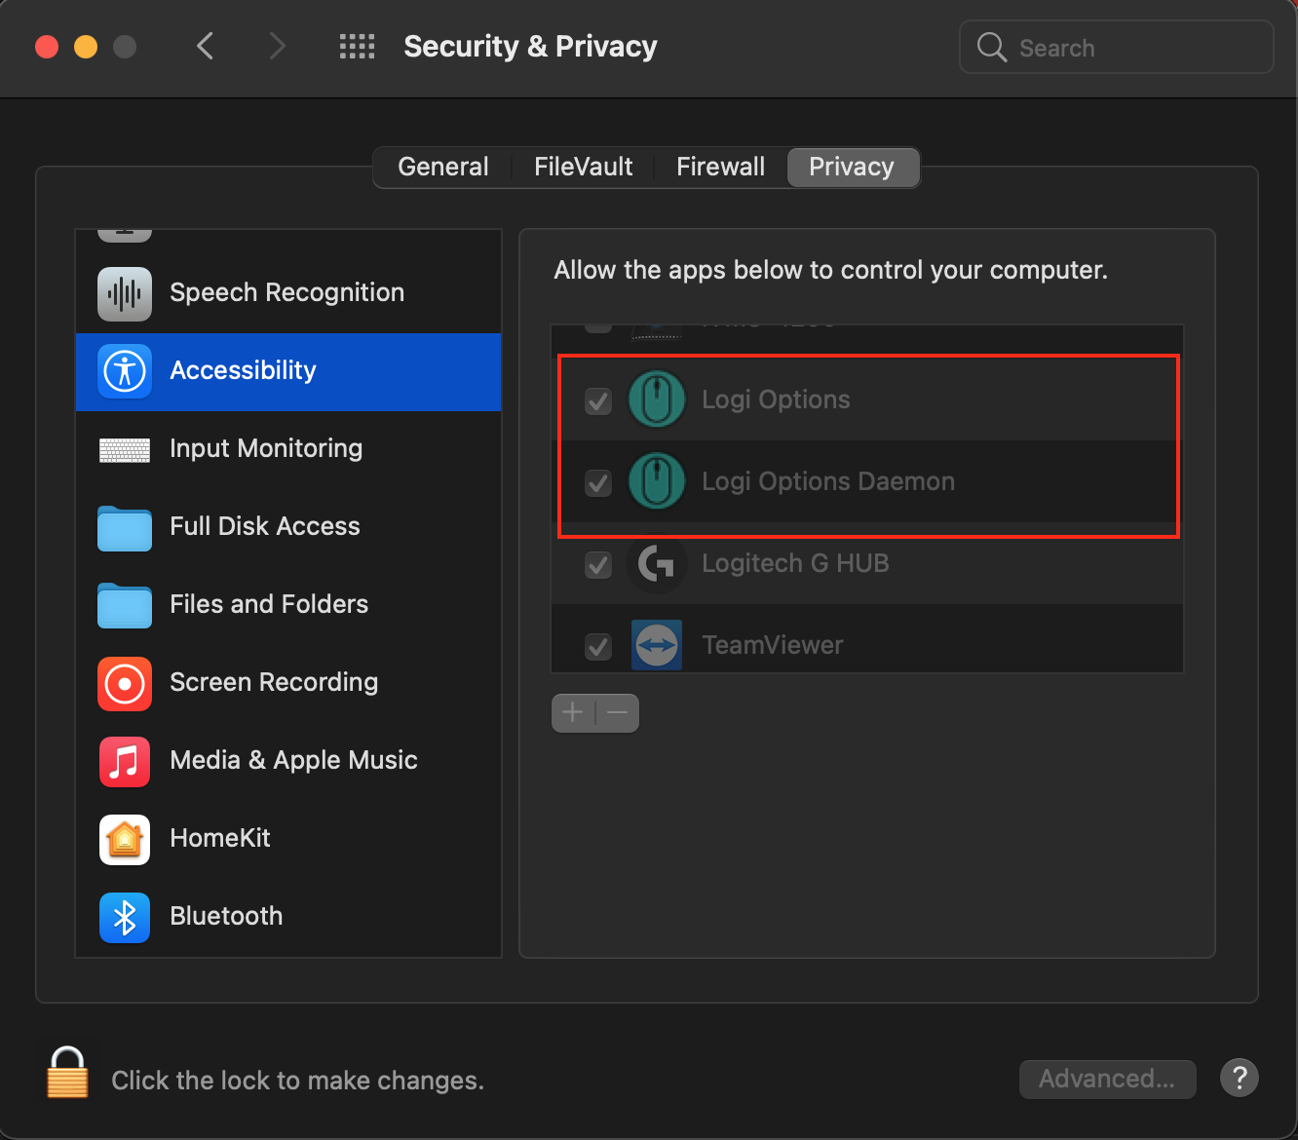Click the Logitech G HUB app icon

pyautogui.click(x=657, y=564)
